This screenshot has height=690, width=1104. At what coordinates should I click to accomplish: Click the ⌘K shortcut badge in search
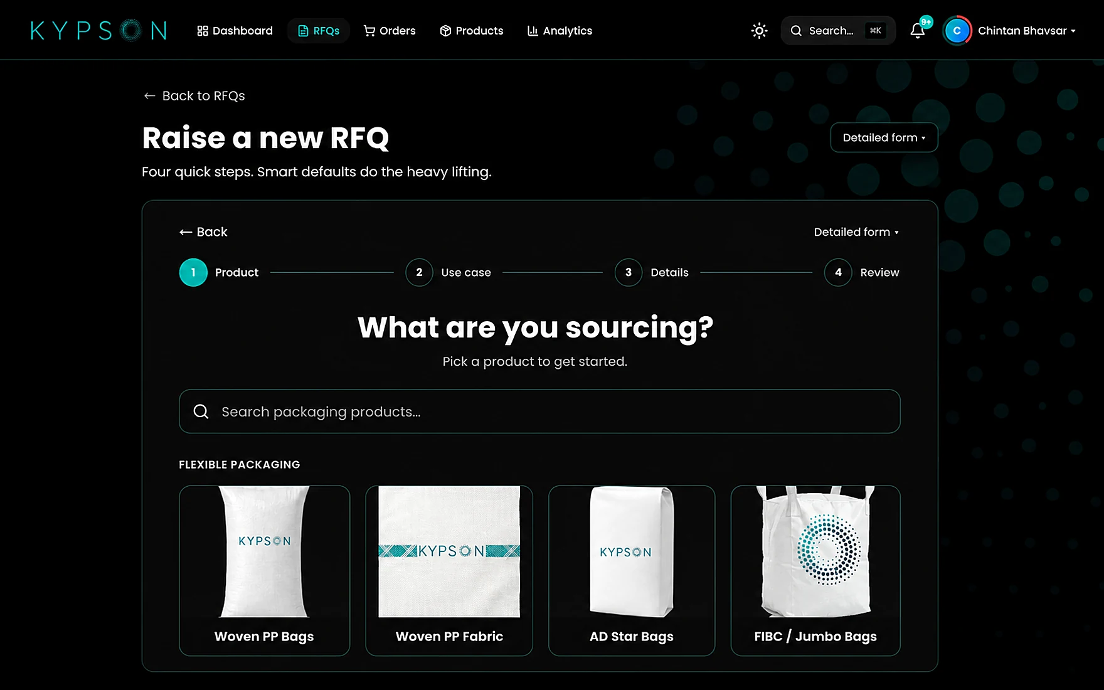[x=875, y=31]
